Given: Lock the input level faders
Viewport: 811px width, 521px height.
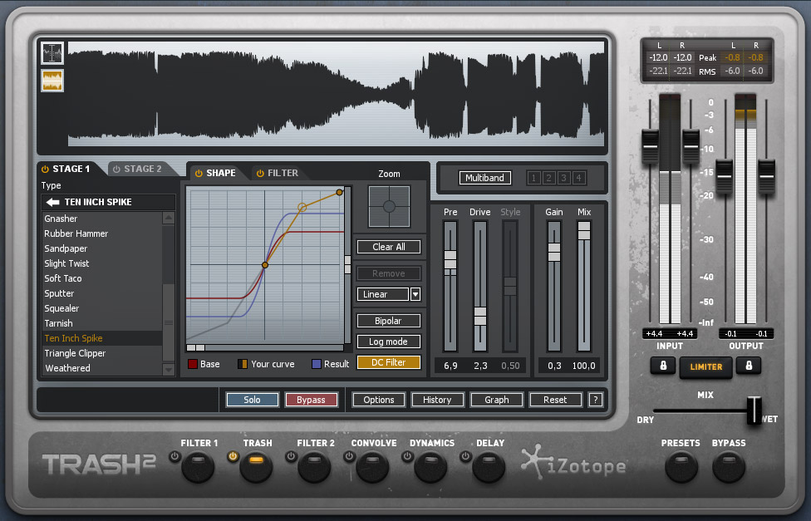Looking at the screenshot, I should (662, 366).
